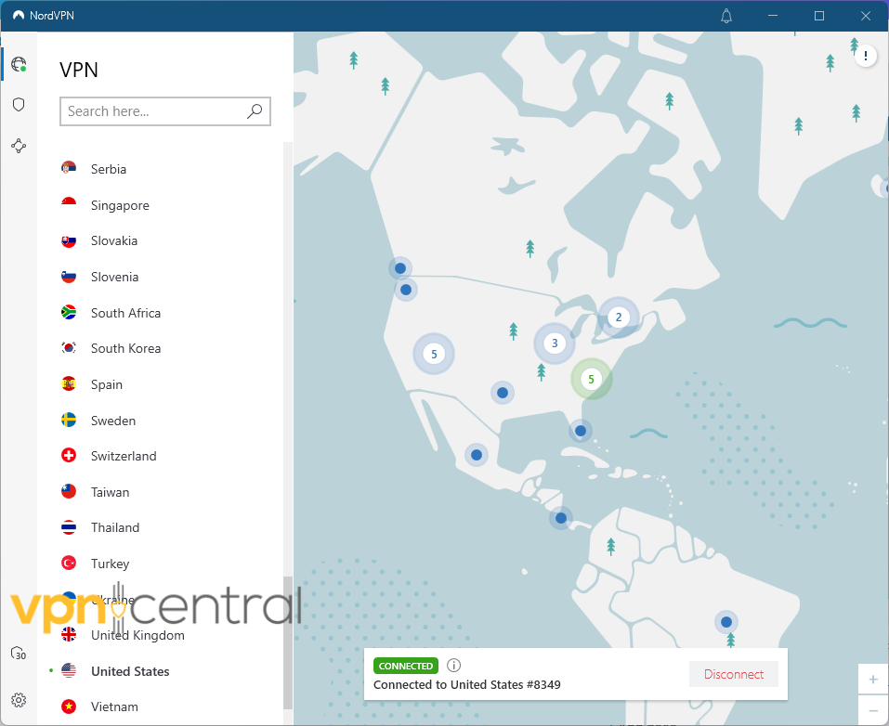This screenshot has width=889, height=726.
Task: Click the country list scrollbar
Action: coord(288,641)
